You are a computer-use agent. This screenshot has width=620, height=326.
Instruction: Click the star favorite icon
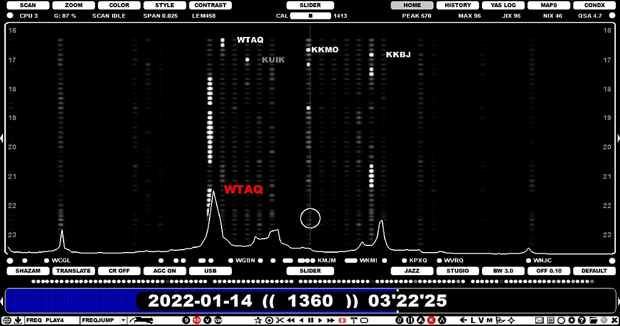coord(258,320)
